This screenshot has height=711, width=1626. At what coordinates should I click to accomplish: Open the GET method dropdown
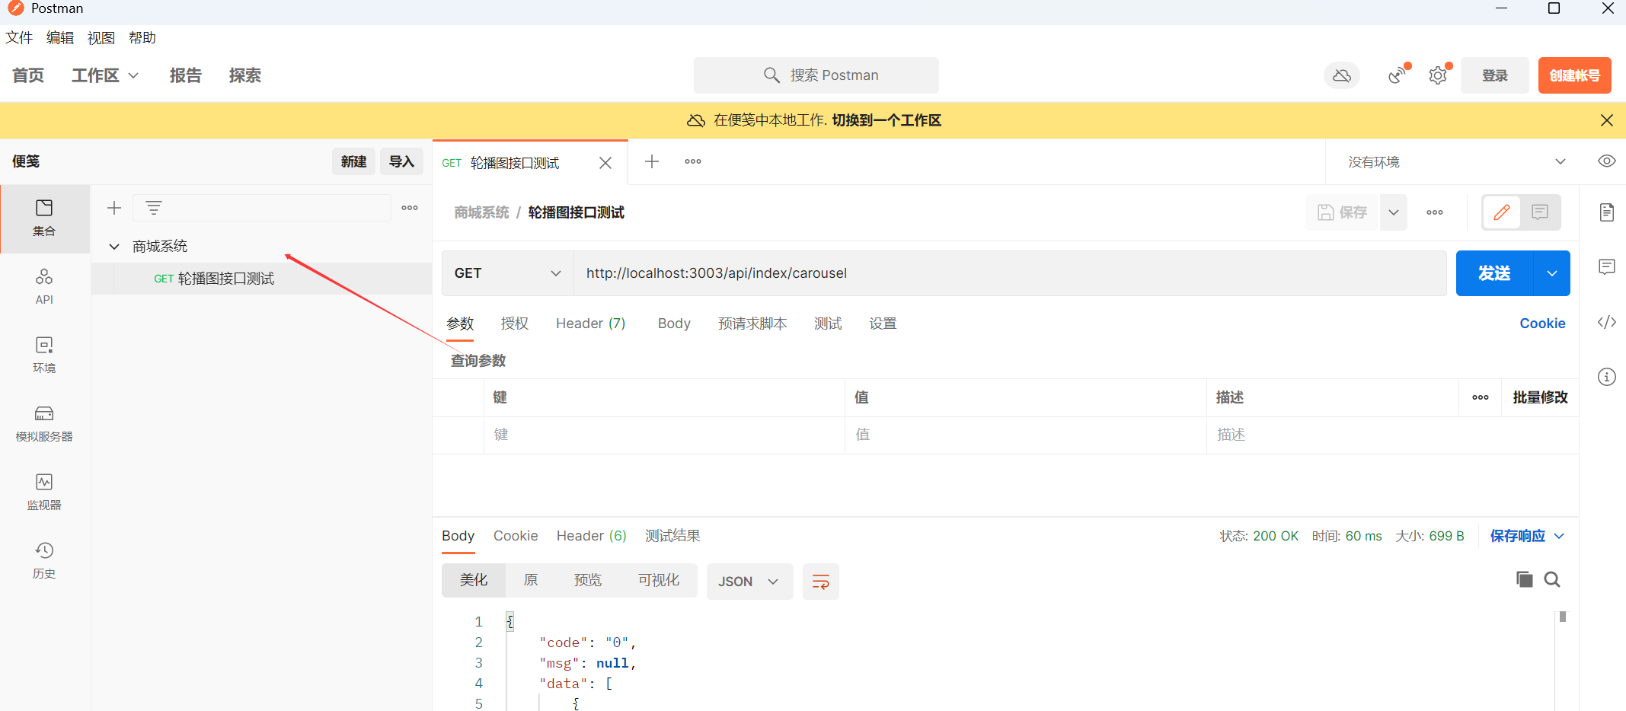point(507,273)
